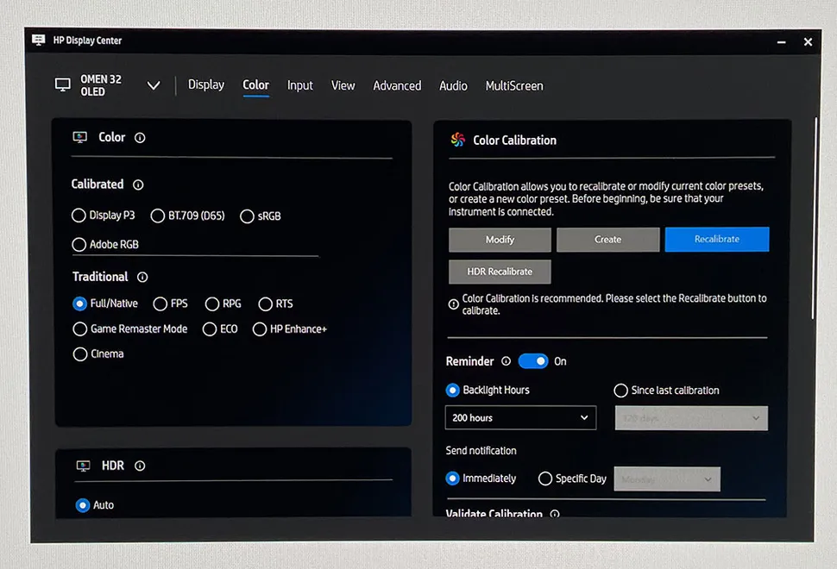Click the info icon beside Calibrated
Screen dimensions: 837x569
(138, 184)
